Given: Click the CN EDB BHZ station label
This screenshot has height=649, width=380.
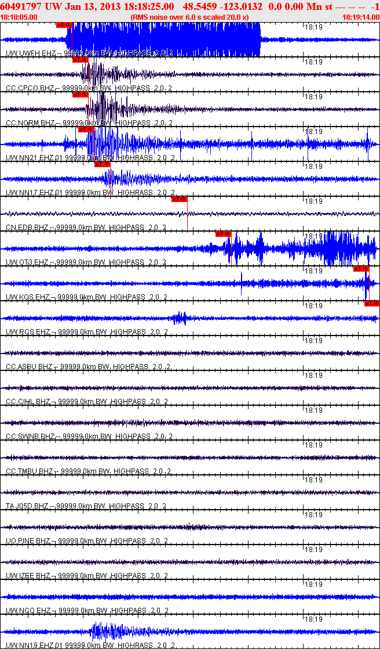Looking at the screenshot, I should coord(86,227).
